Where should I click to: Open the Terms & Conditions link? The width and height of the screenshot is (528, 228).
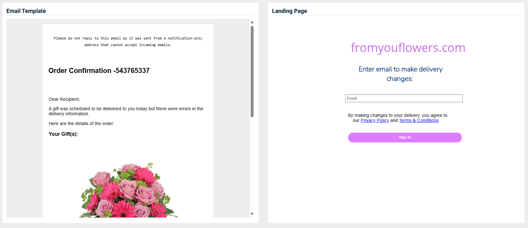(x=419, y=120)
